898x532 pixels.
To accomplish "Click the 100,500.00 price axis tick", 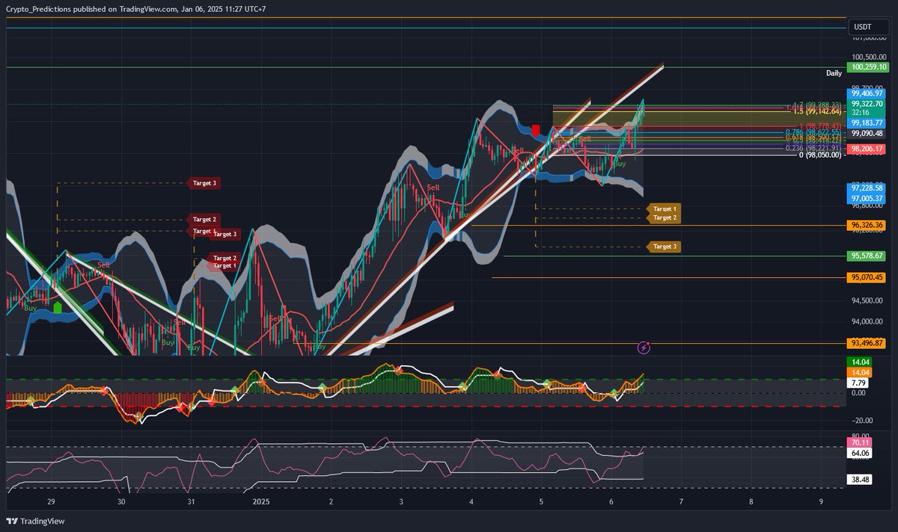I will click(868, 57).
